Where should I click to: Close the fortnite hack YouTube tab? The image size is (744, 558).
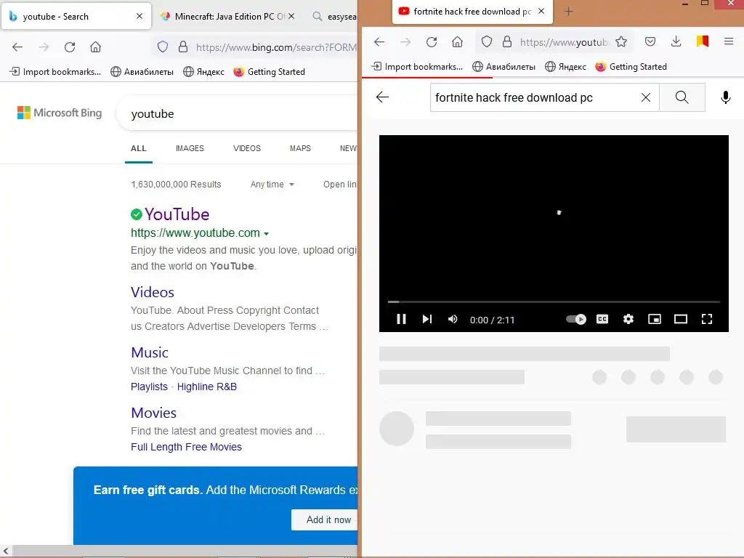[541, 11]
